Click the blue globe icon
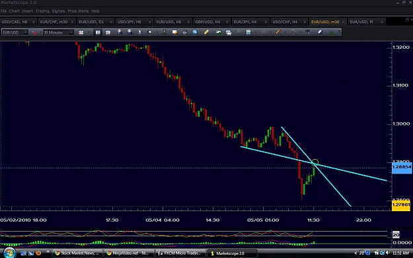This screenshot has width=413, height=258. tap(195, 32)
